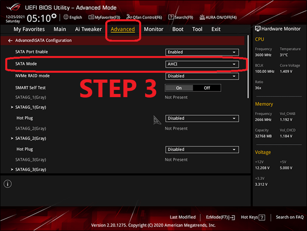Click the settings gear next to the clock

54,17
